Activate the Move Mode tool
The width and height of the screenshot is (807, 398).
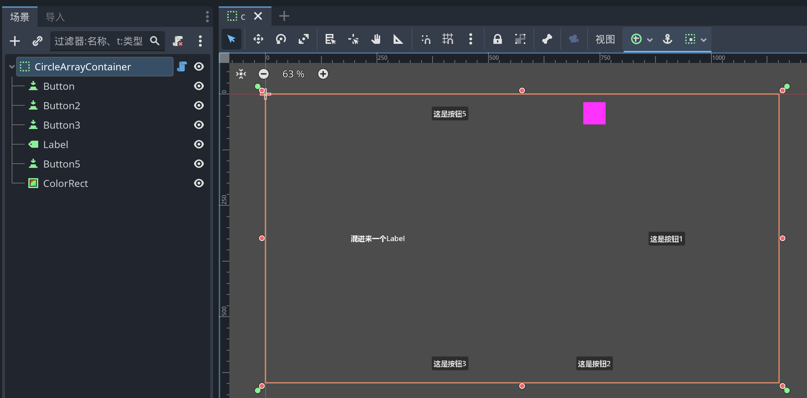click(x=258, y=39)
